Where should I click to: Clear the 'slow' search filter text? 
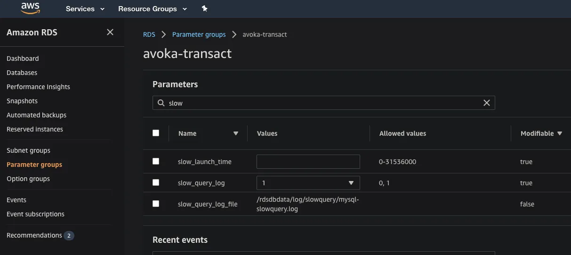click(487, 103)
